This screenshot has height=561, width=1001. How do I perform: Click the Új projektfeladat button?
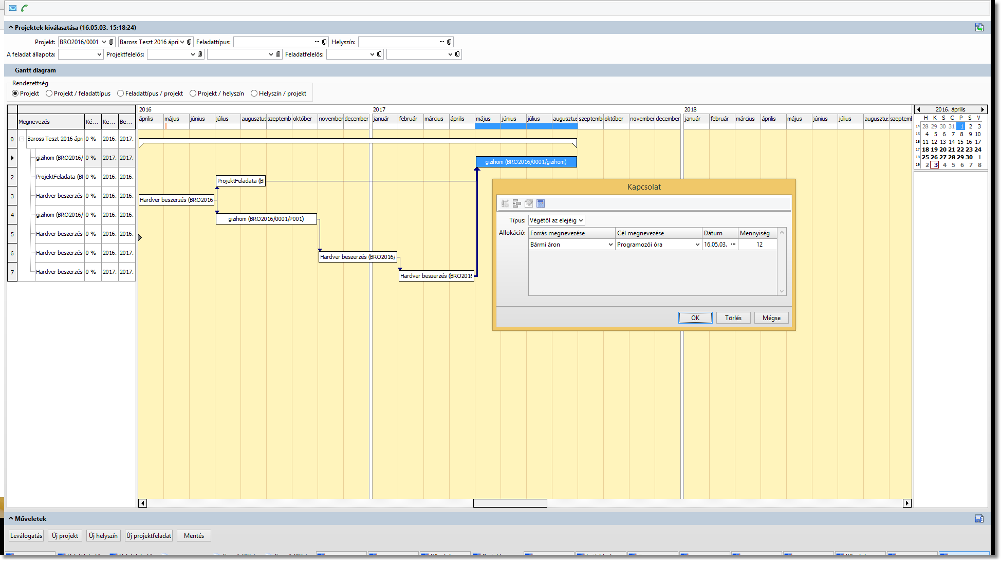tap(149, 536)
